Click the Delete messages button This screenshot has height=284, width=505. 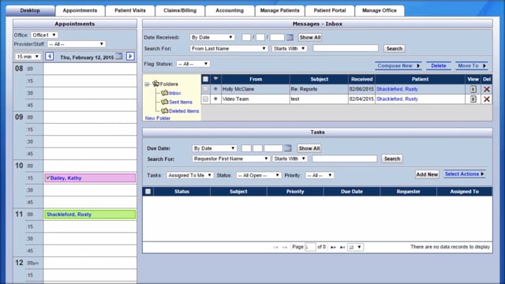pos(439,65)
